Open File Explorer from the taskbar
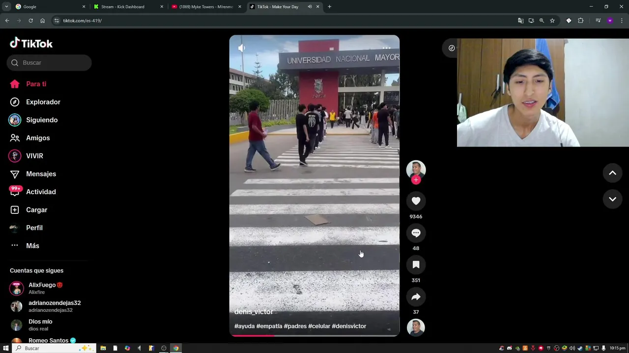The width and height of the screenshot is (629, 353). point(103,348)
